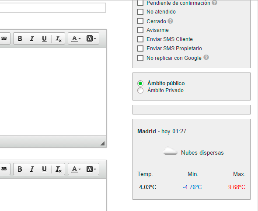Open text color dropdown in lower editor

(x=76, y=169)
